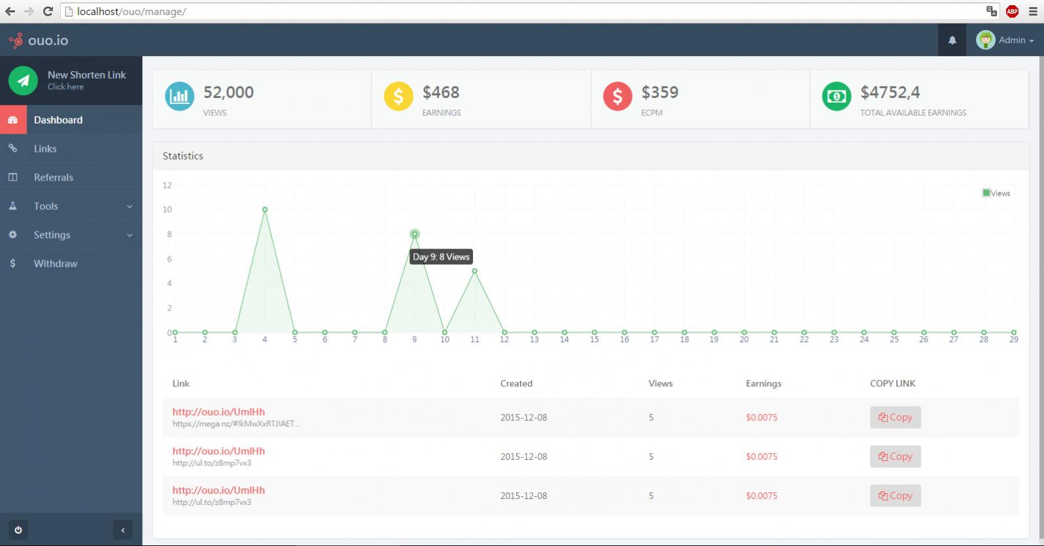This screenshot has height=546, width=1044.
Task: Open the Links page in sidebar
Action: click(x=45, y=148)
